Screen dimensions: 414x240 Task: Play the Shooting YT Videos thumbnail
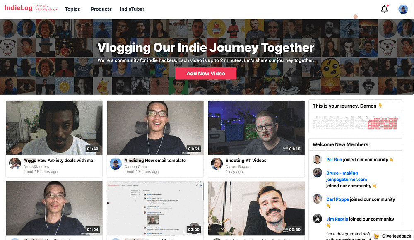click(x=256, y=127)
